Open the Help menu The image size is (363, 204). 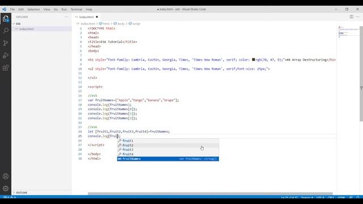(x=89, y=9)
